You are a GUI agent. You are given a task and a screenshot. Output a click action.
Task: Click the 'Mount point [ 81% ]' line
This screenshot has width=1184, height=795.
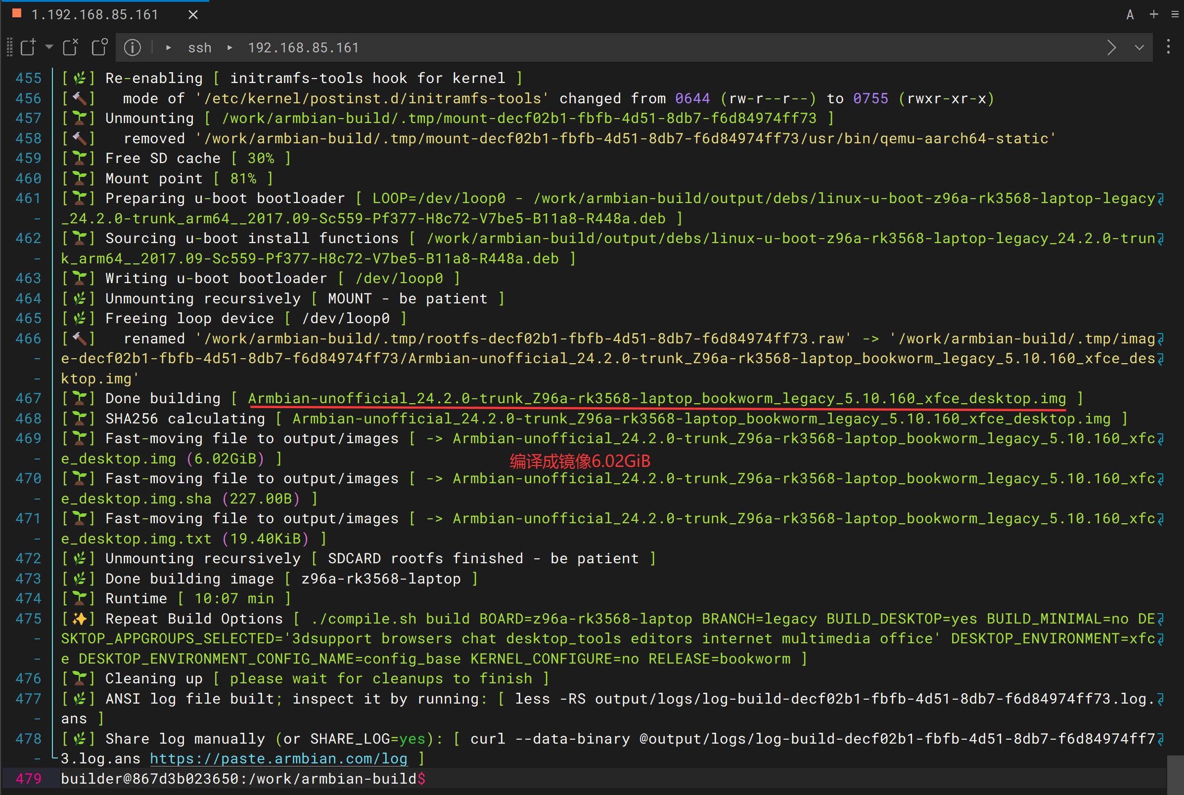tap(168, 178)
